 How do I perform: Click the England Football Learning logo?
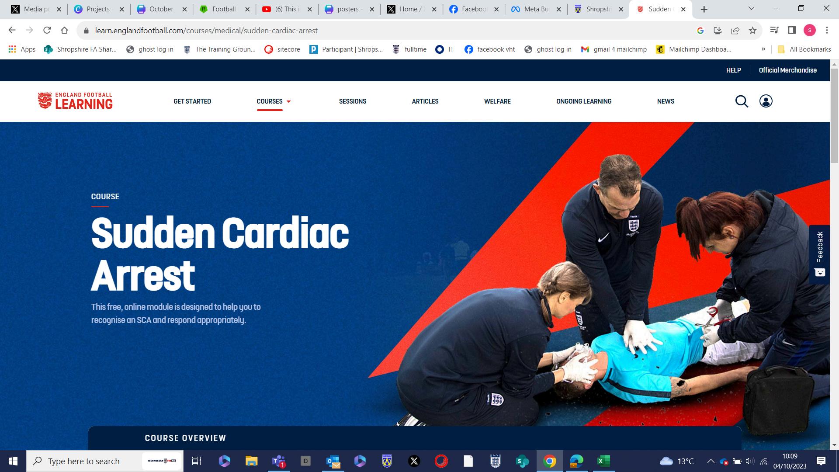(75, 101)
